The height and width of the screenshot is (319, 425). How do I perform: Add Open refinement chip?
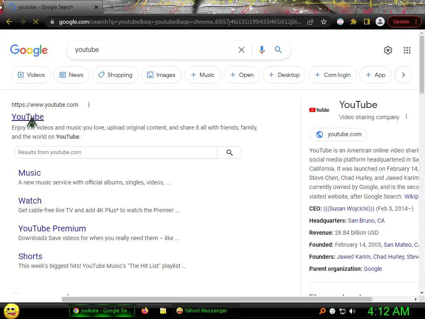242,75
